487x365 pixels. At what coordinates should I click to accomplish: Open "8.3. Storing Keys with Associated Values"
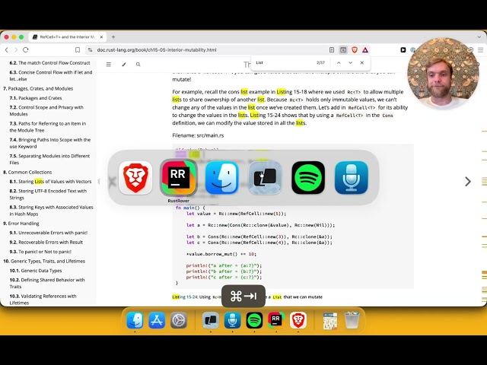point(51,210)
